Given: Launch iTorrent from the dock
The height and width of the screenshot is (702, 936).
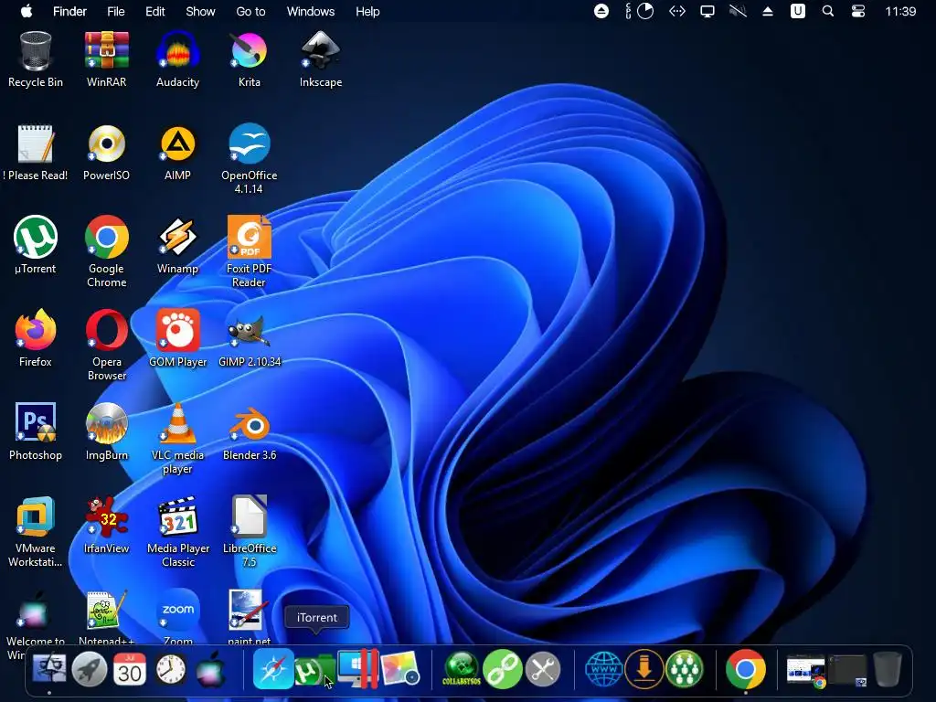Looking at the screenshot, I should [x=313, y=671].
